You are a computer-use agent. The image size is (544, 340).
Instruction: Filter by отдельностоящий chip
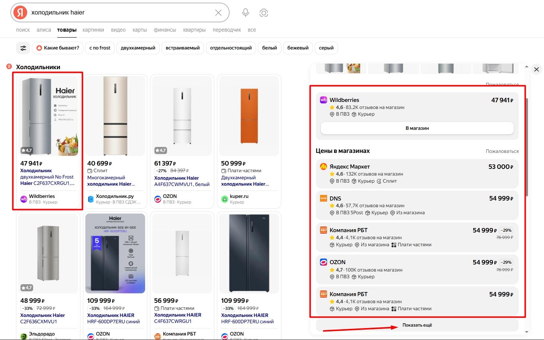pos(231,48)
